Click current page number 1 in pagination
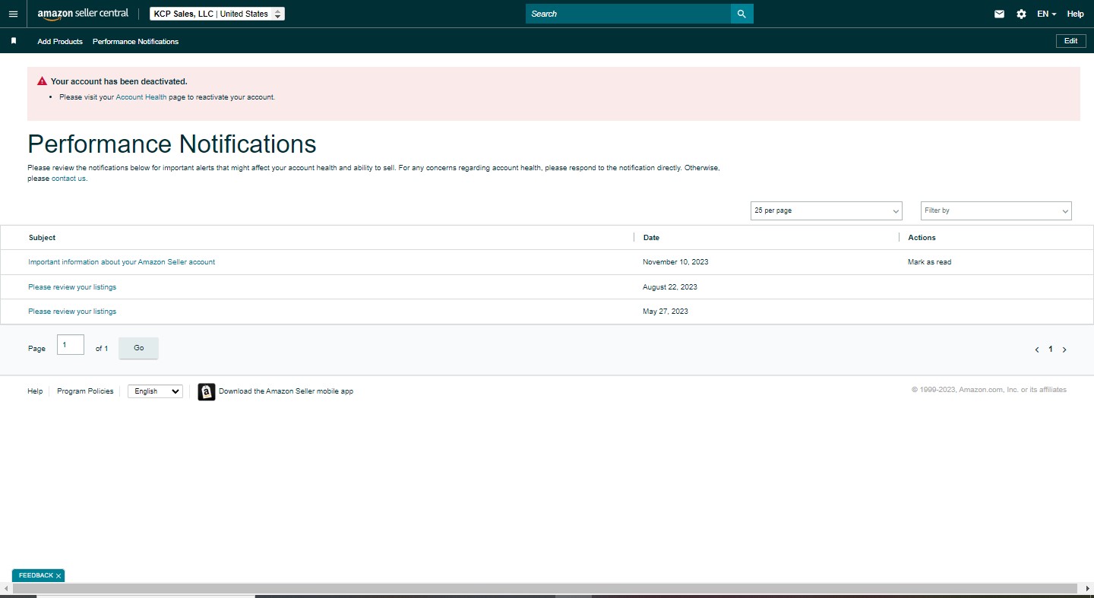1094x598 pixels. pyautogui.click(x=1051, y=350)
